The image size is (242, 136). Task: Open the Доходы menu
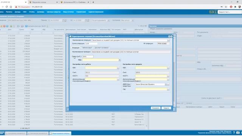[18, 12]
